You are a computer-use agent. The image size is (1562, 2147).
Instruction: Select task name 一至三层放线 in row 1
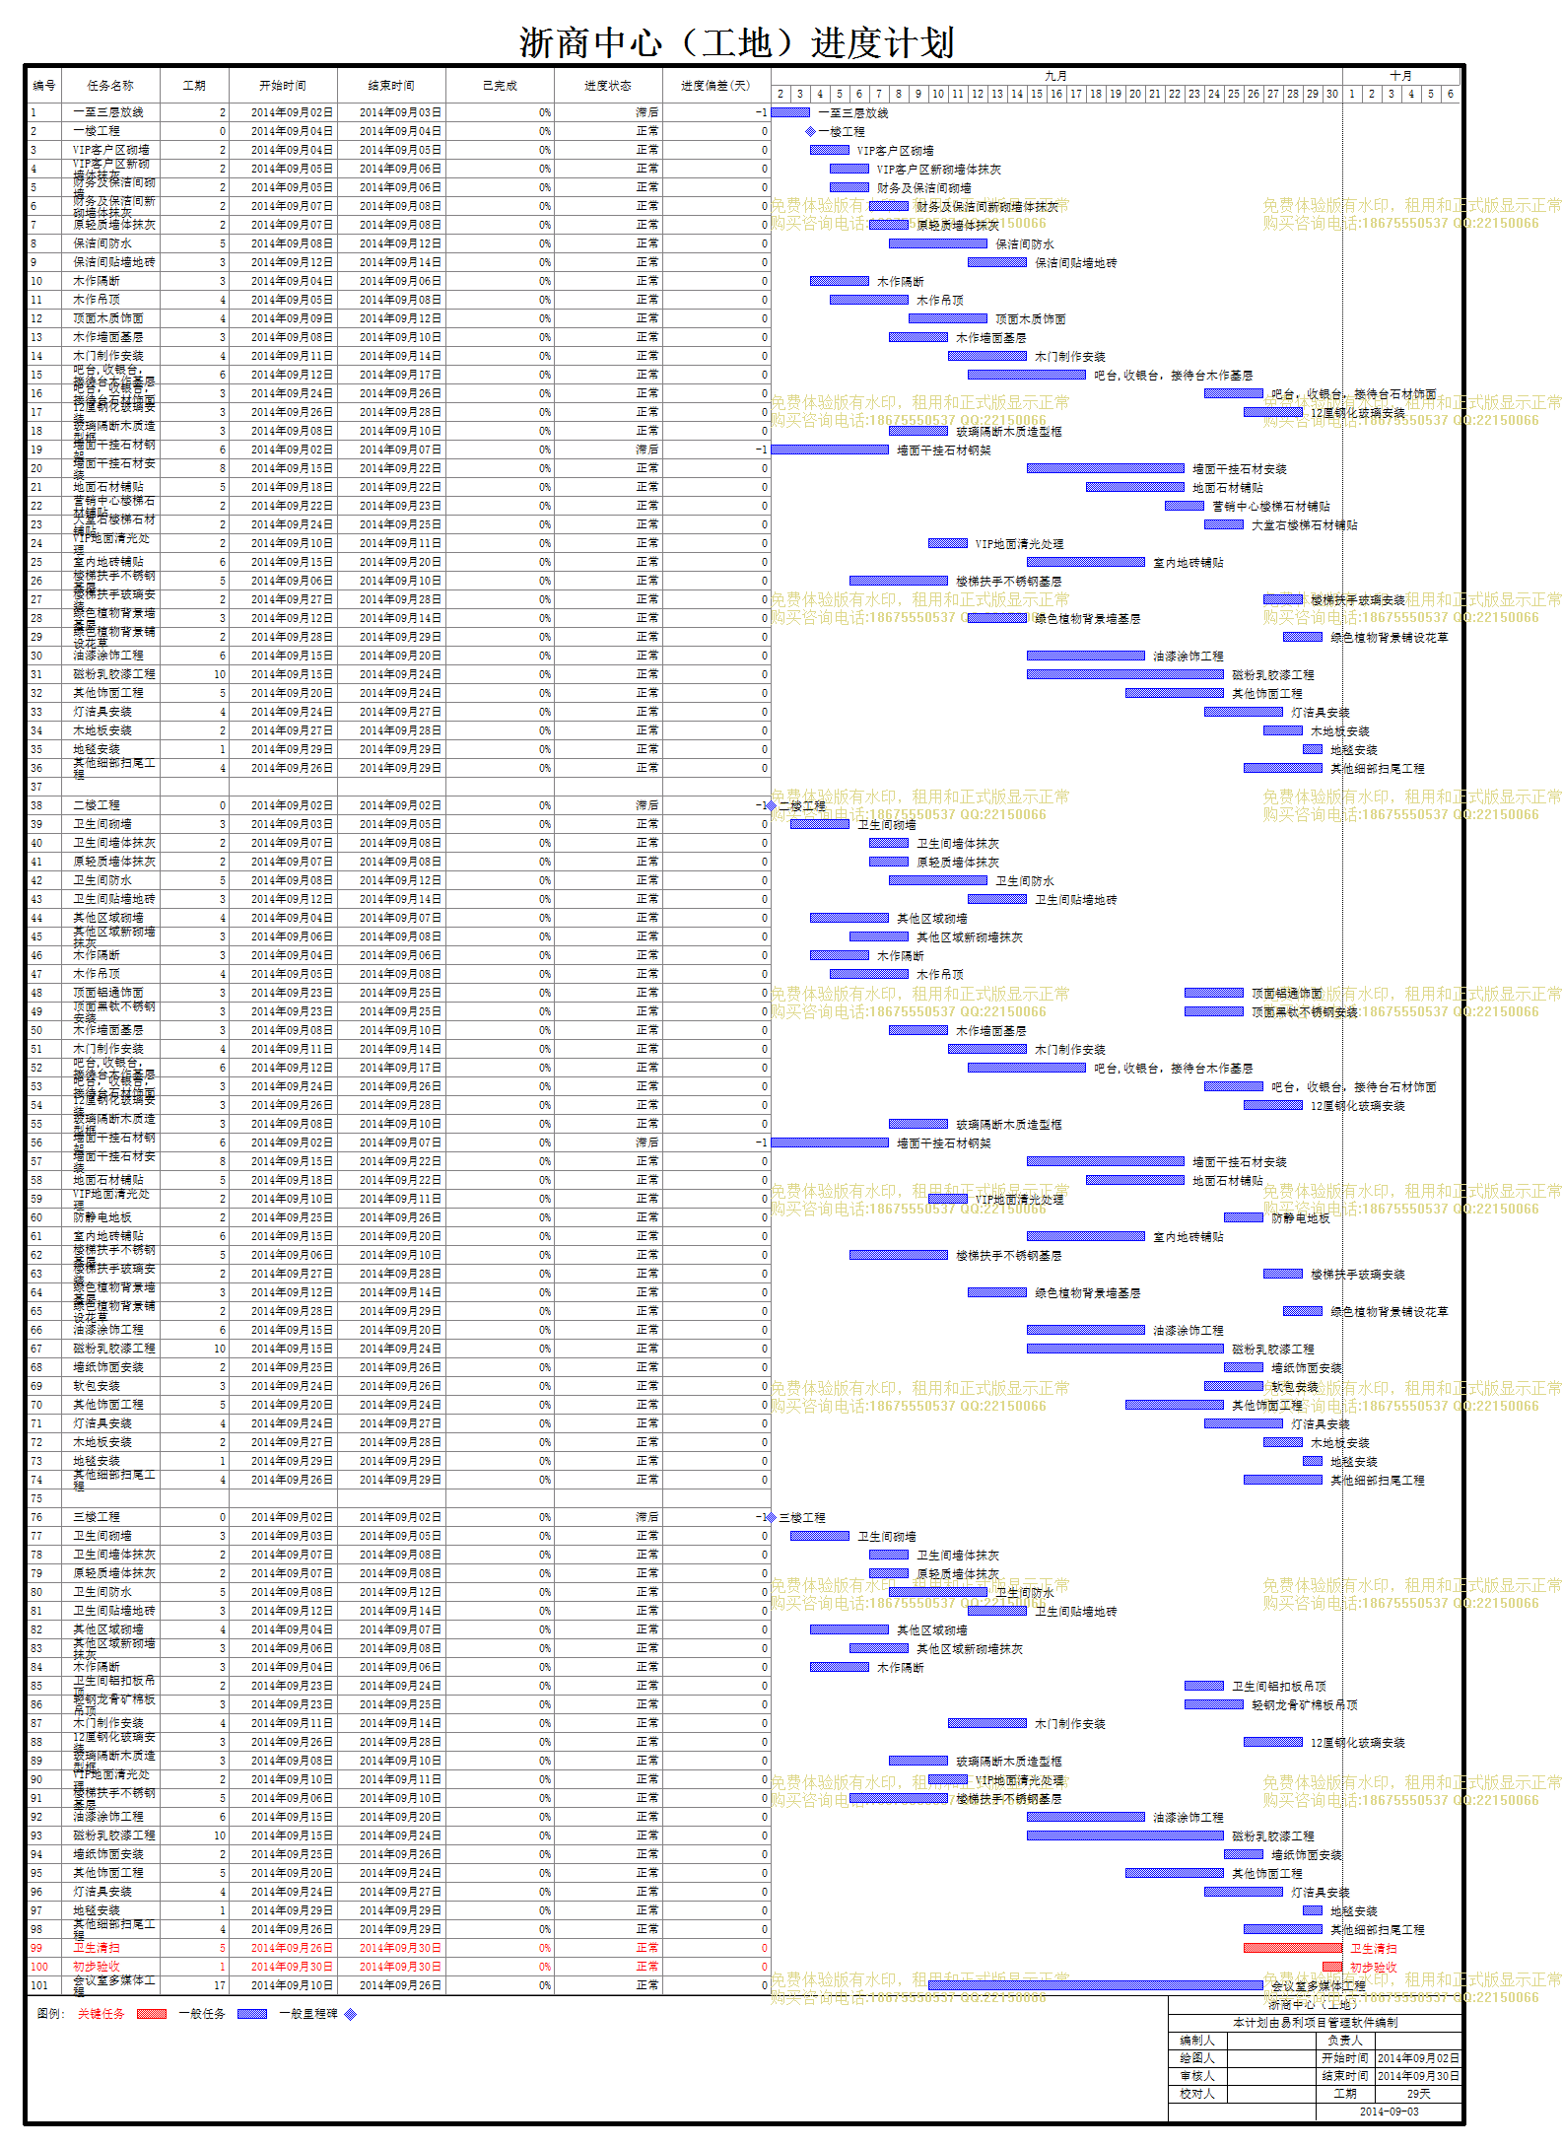pos(108,112)
